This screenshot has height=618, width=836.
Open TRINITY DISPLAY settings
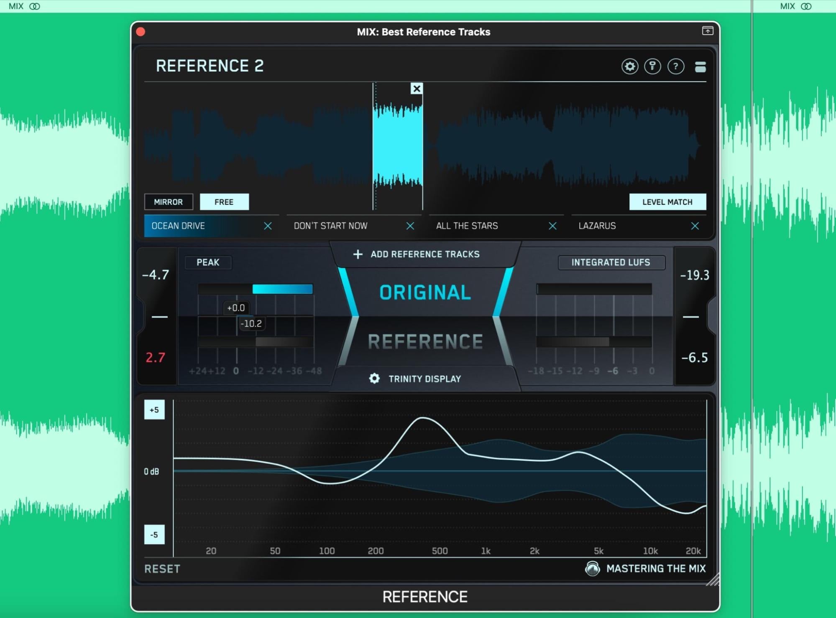point(424,379)
